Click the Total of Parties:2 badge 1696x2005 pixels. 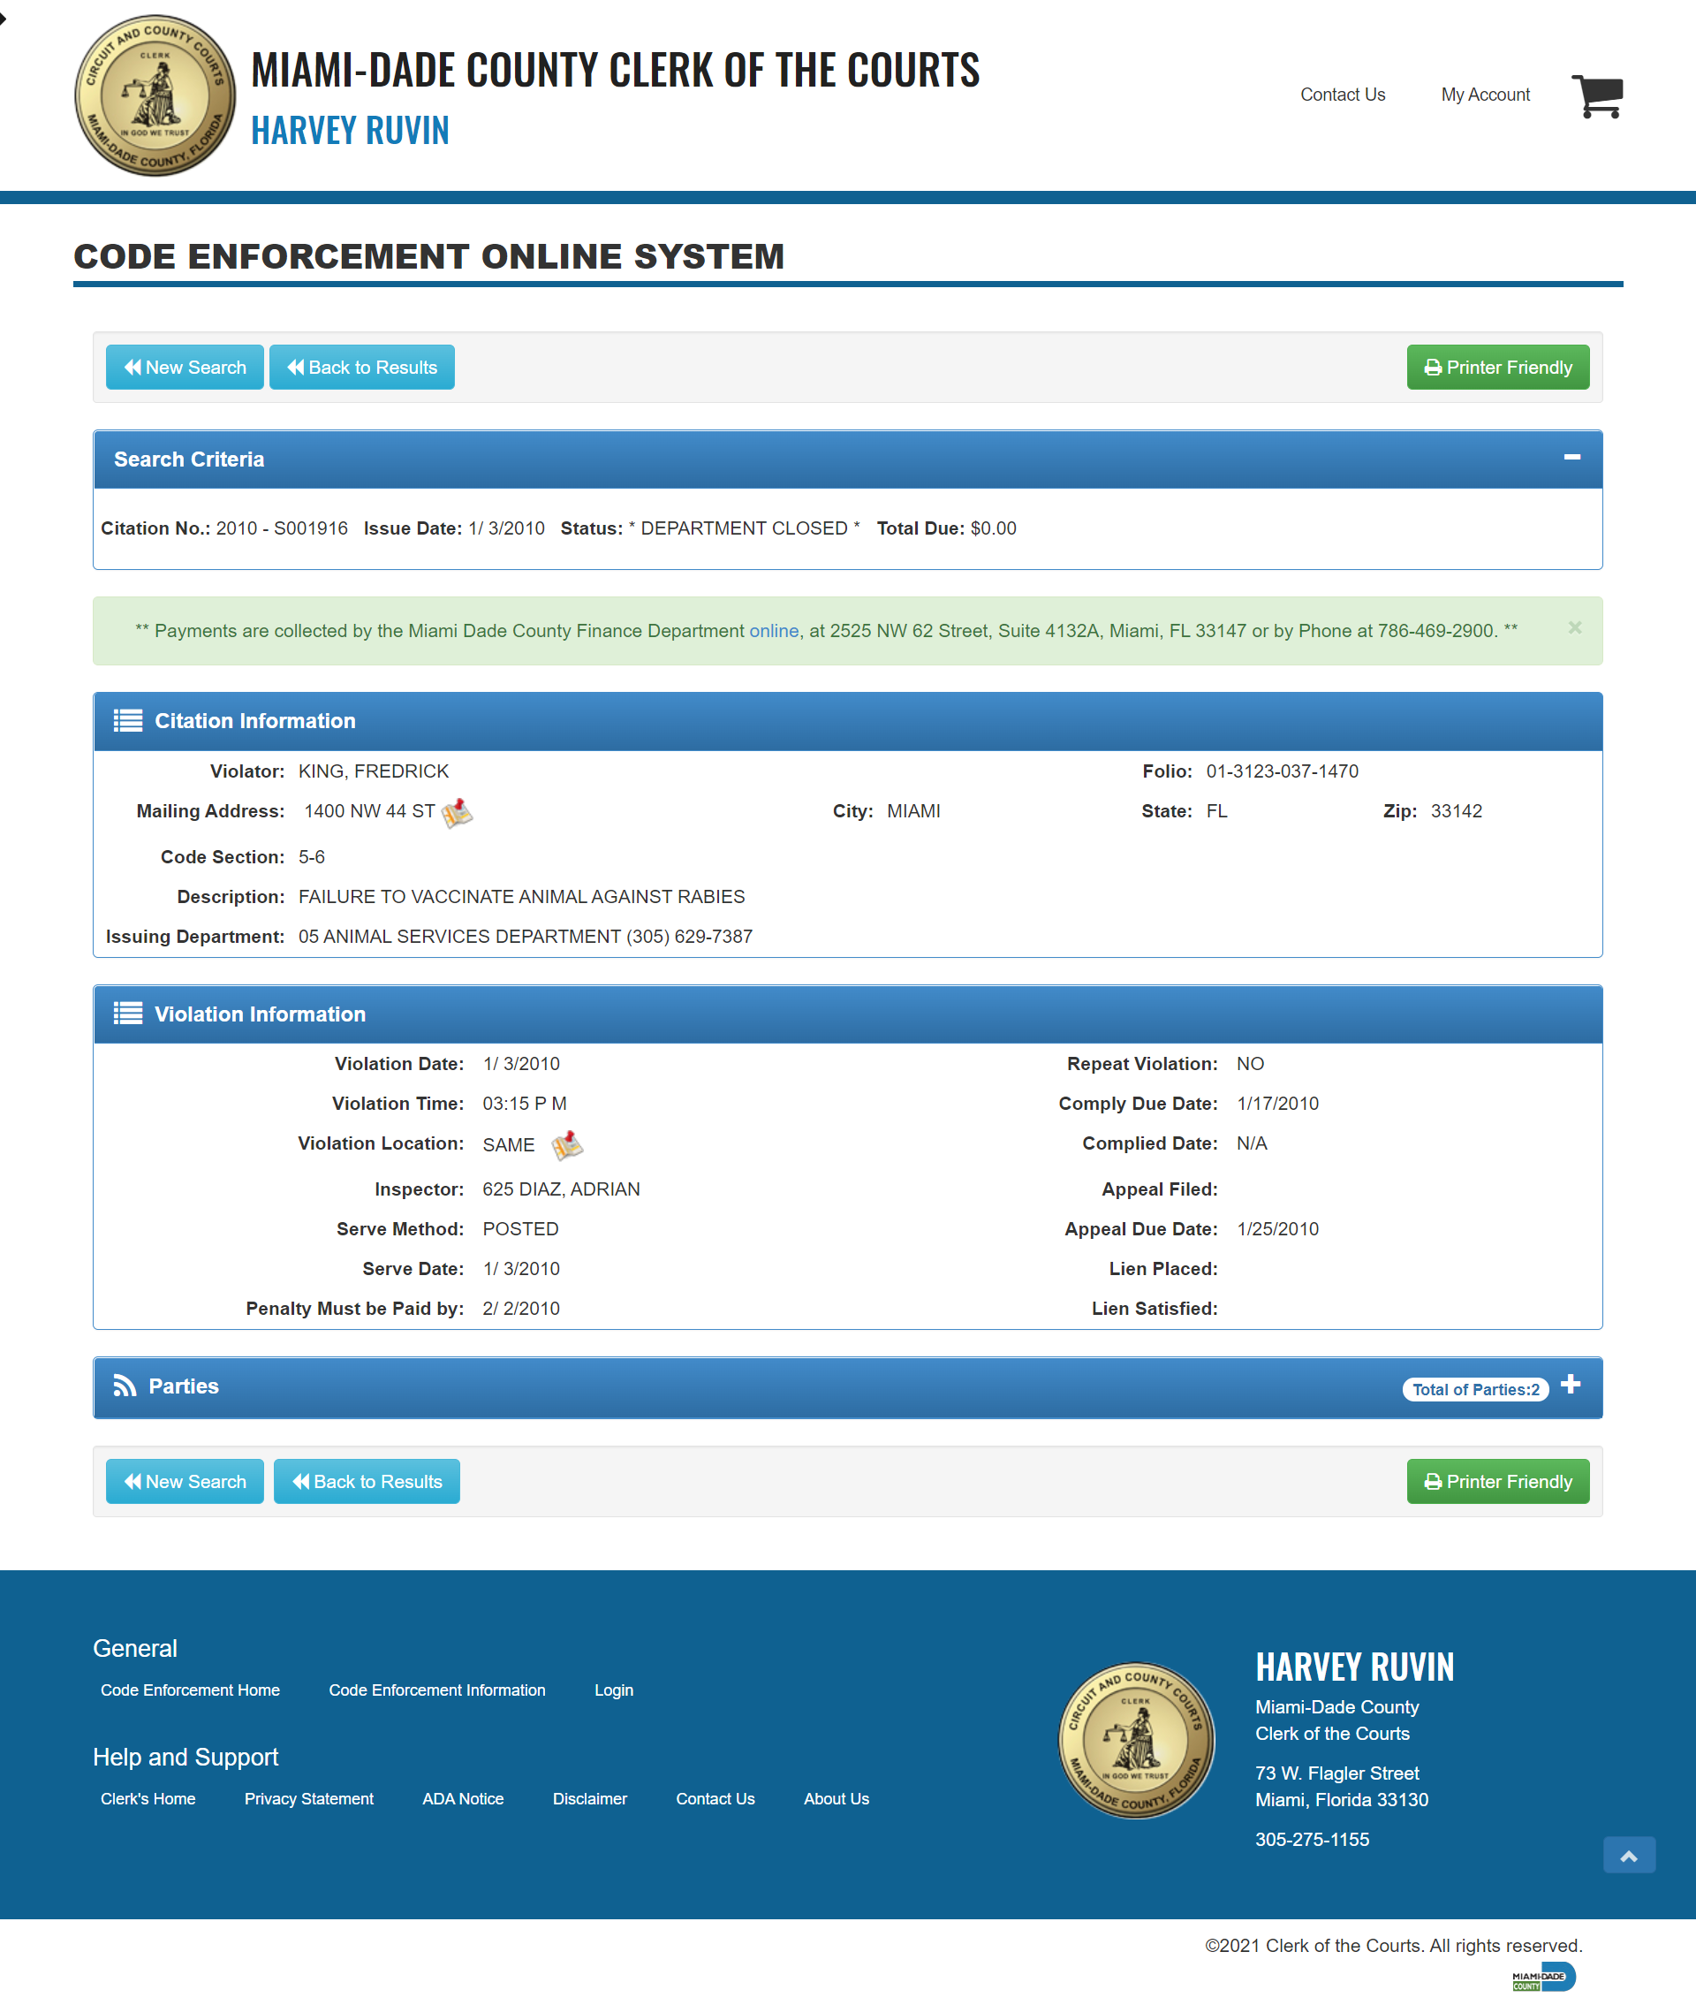pos(1476,1390)
